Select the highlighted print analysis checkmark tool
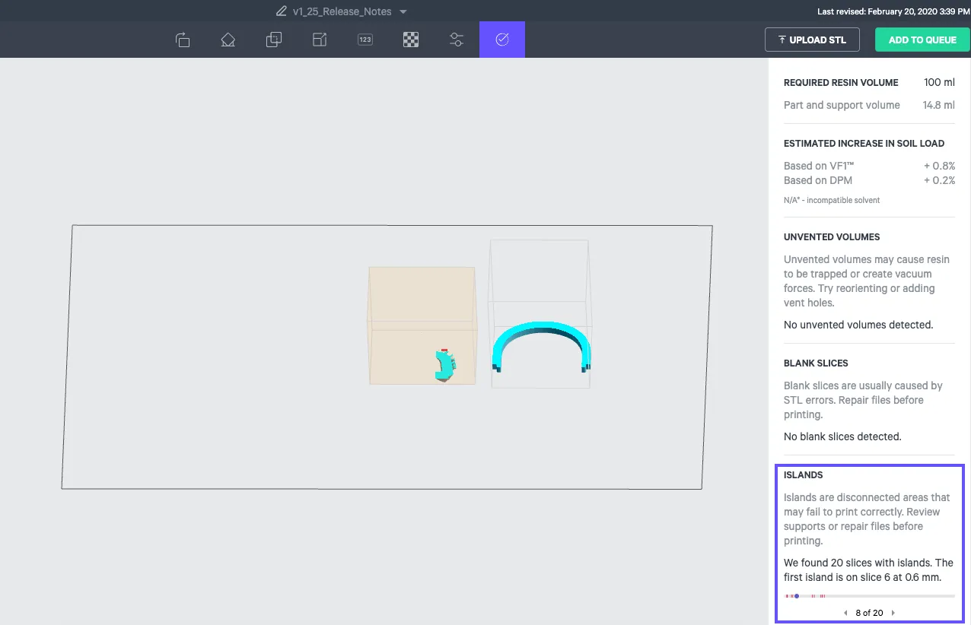Screen dimensions: 971x625 click(502, 40)
